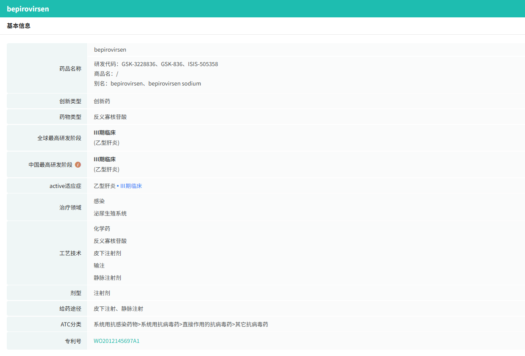Click 静脉注射剂 in the 工艺技术 list
525x356 pixels.
coord(108,278)
